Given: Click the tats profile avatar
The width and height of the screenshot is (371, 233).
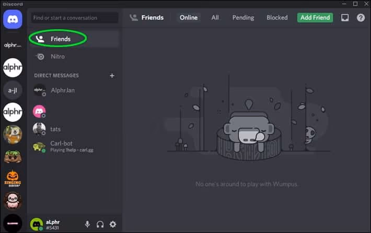Looking at the screenshot, I should point(39,129).
